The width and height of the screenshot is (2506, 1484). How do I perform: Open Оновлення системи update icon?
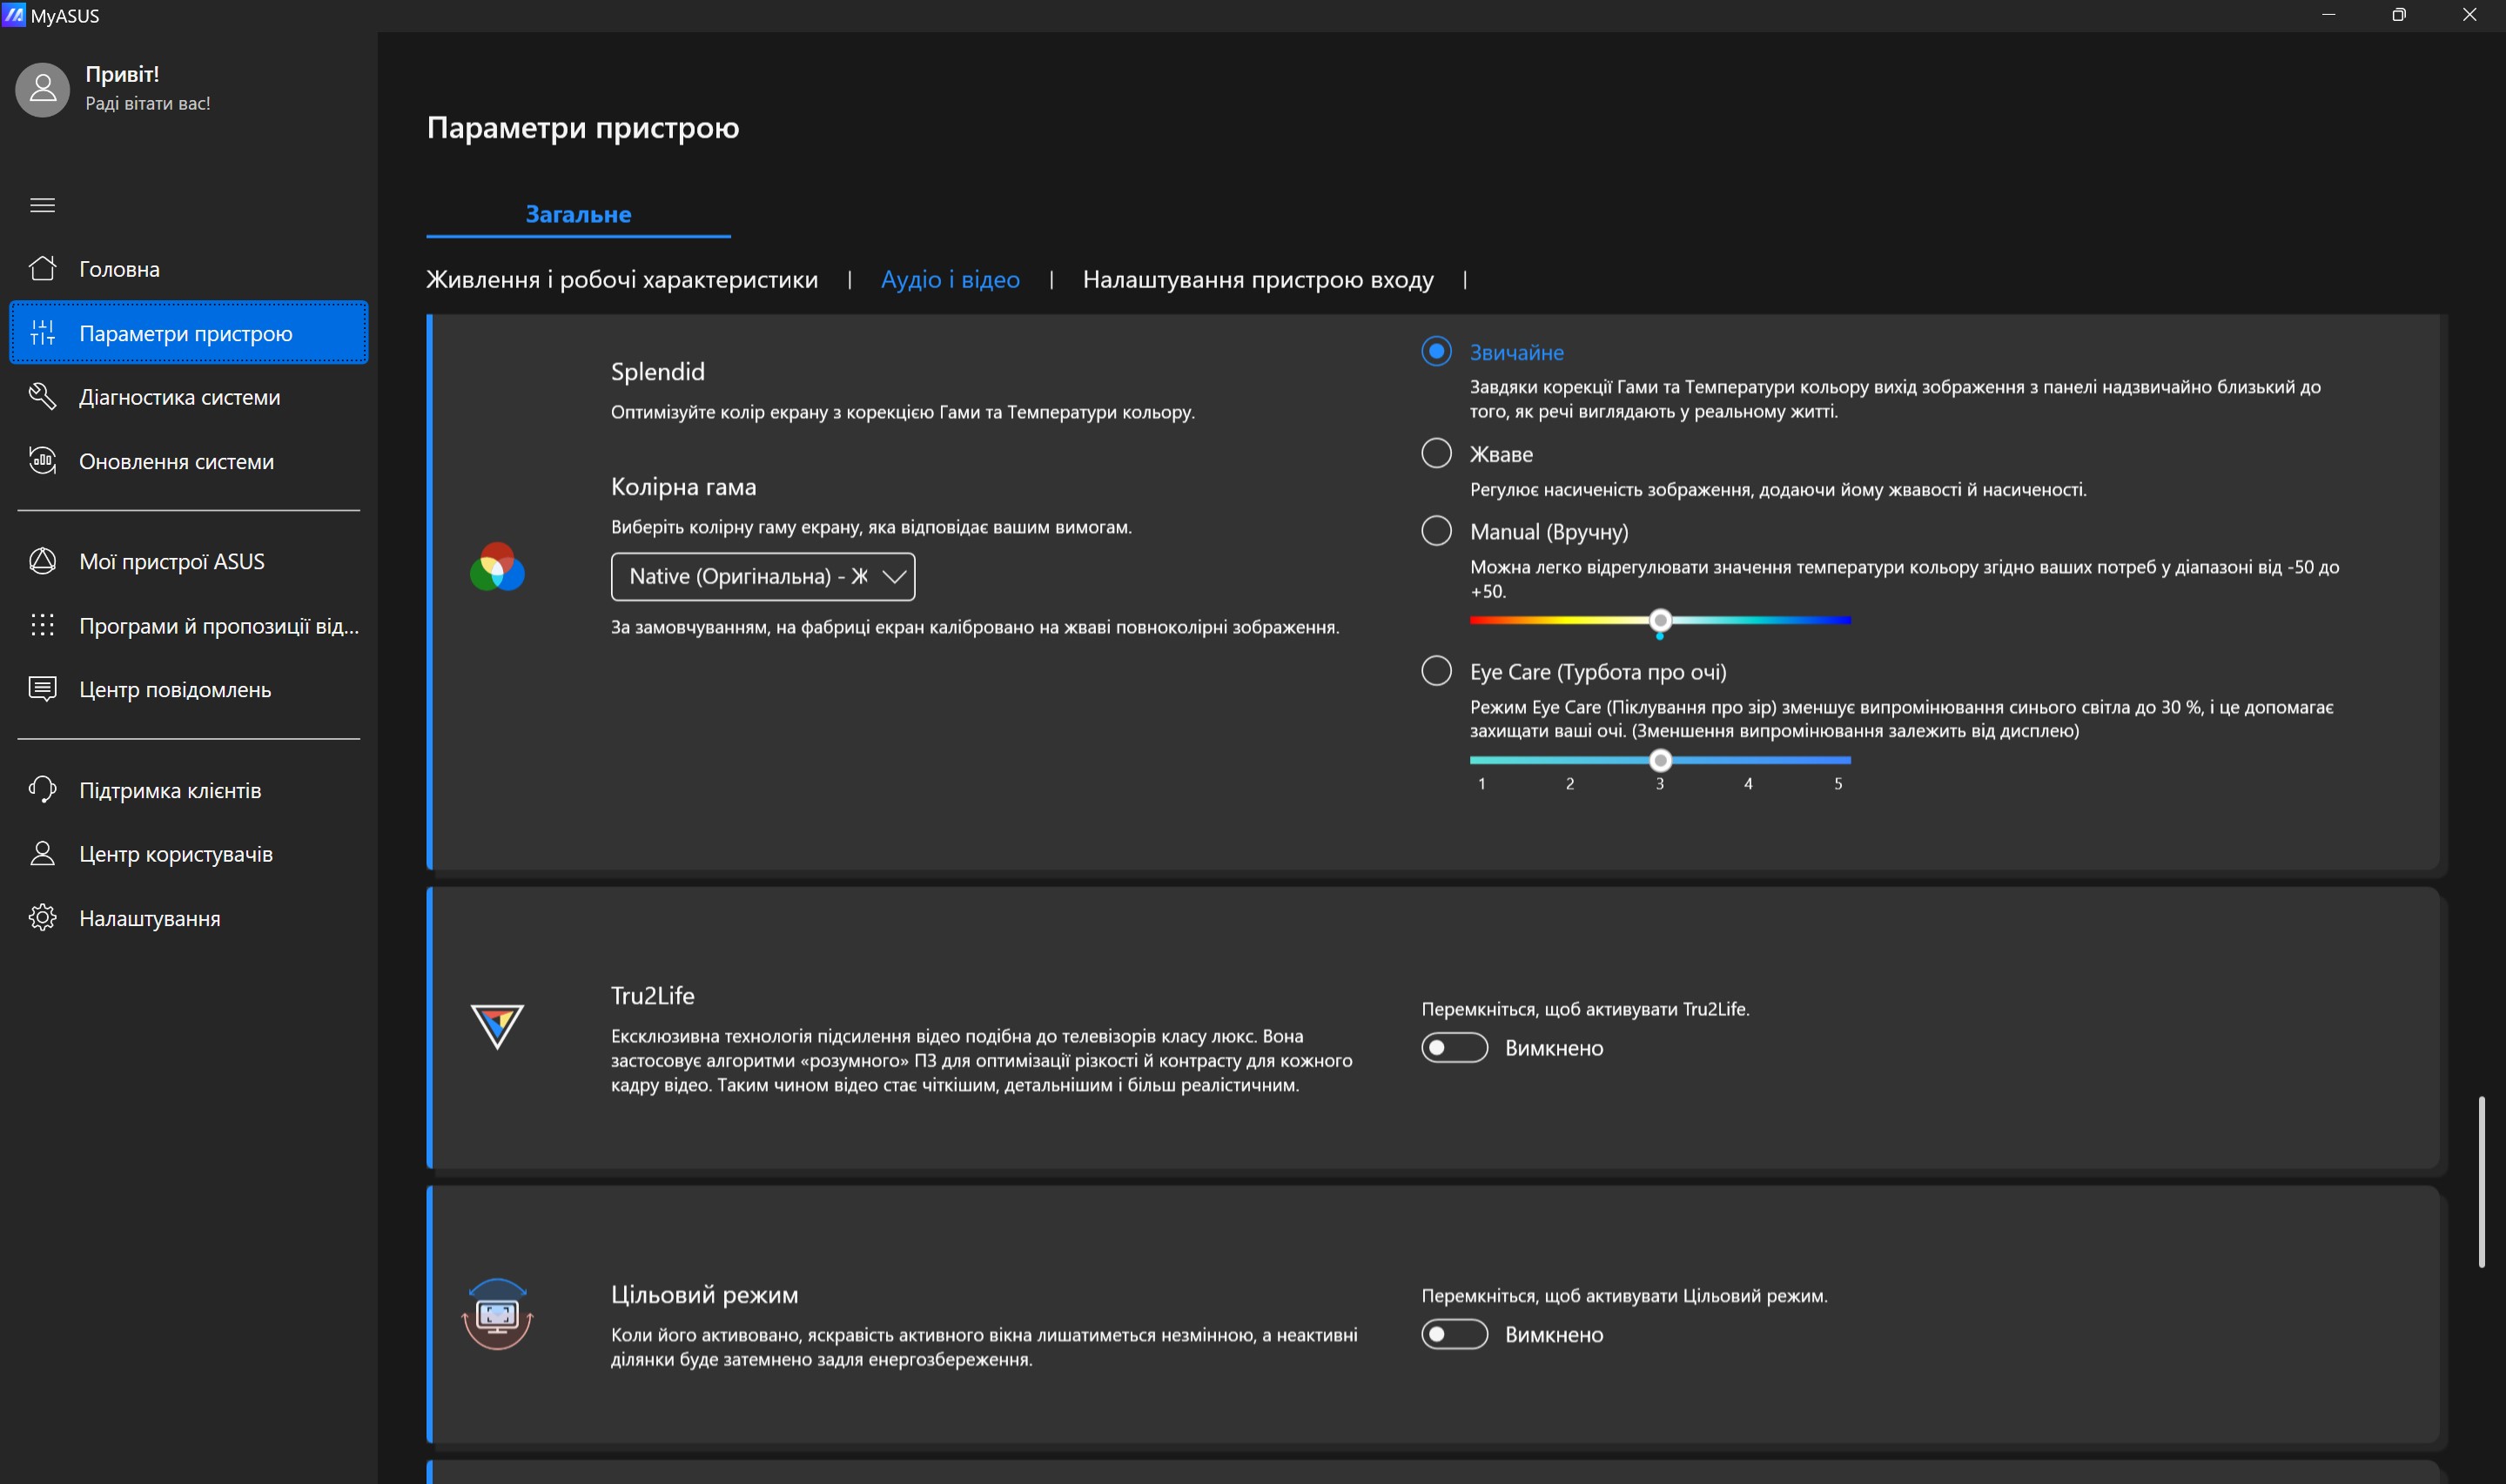click(x=42, y=461)
